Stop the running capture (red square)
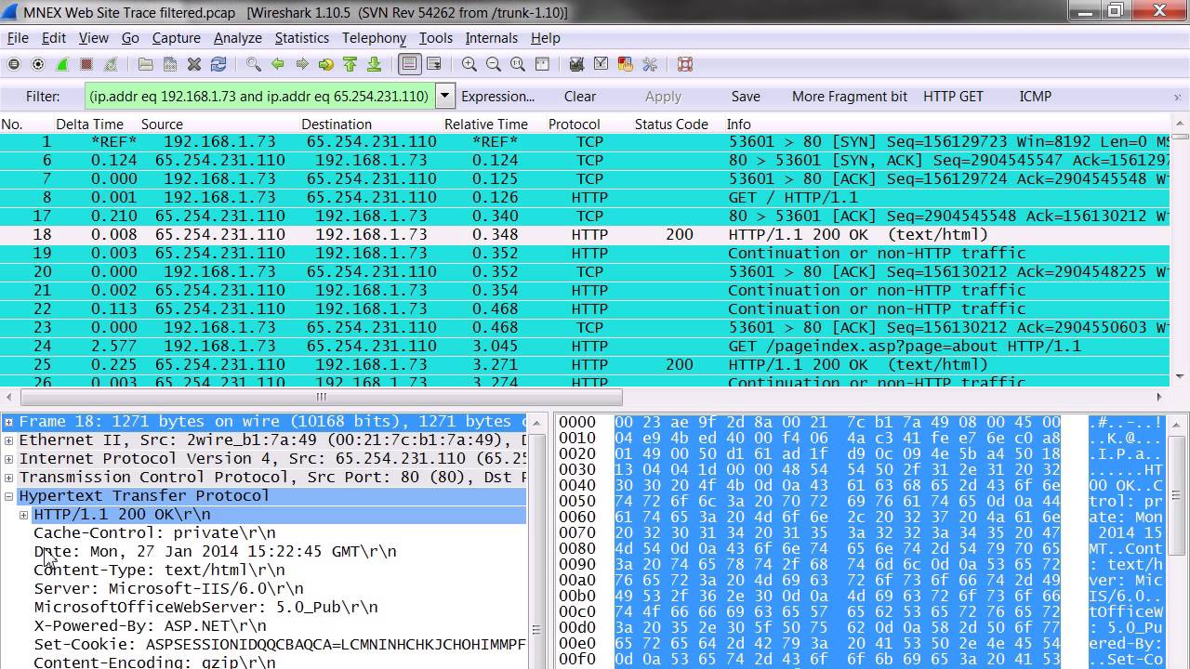The width and height of the screenshot is (1190, 669). [86, 64]
